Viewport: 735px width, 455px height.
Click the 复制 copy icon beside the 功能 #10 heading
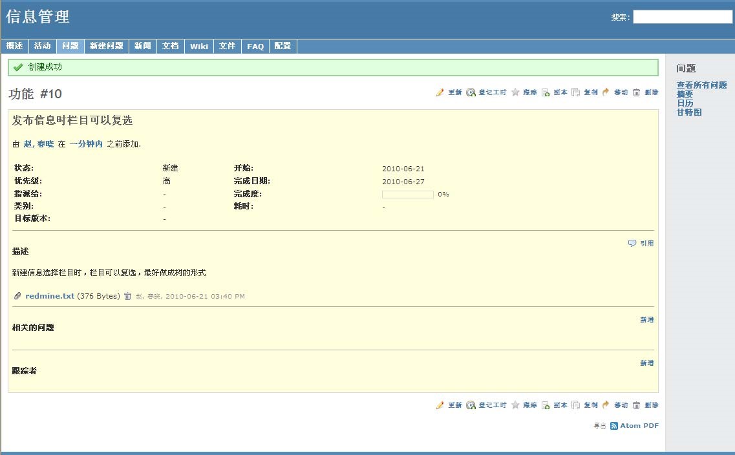tap(575, 92)
